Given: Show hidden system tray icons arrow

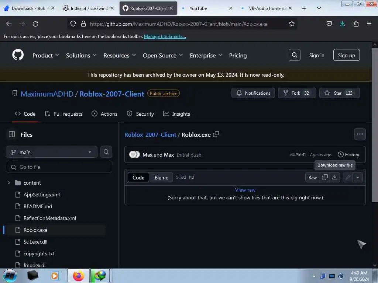Looking at the screenshot, I should (x=314, y=276).
